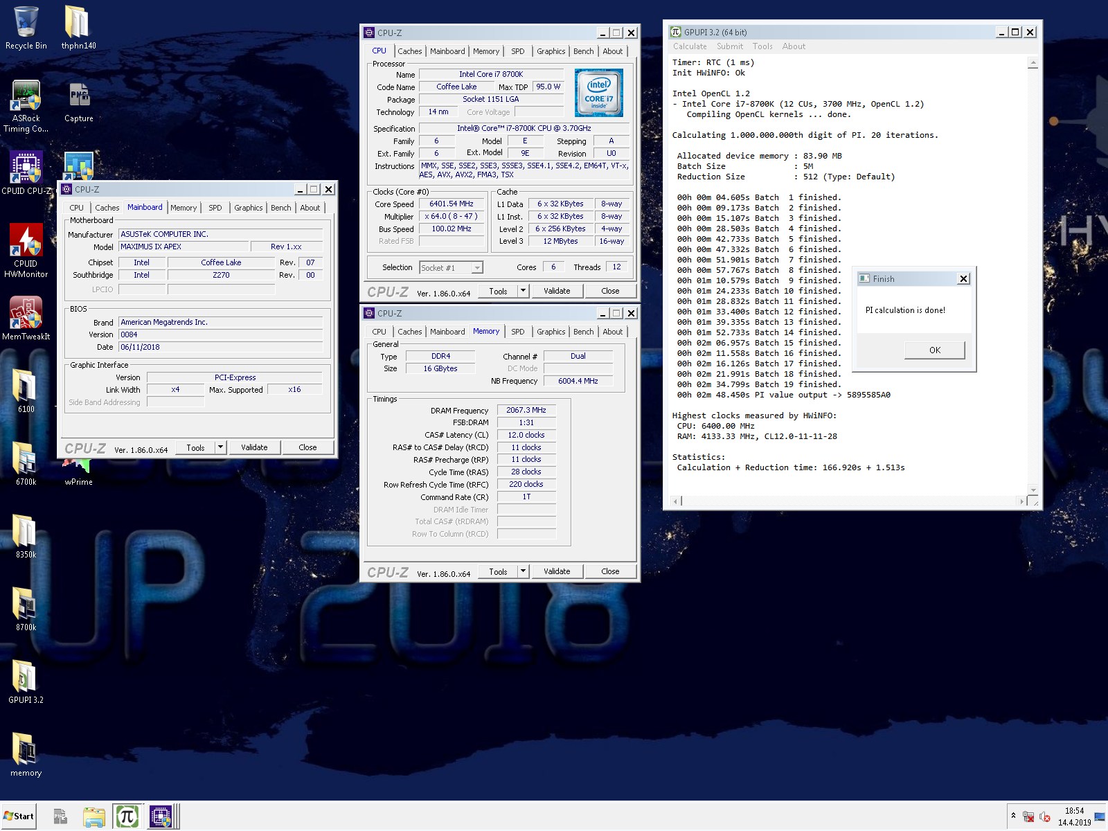The image size is (1108, 831).
Task: Click the muted volume tray icon
Action: click(x=1045, y=817)
